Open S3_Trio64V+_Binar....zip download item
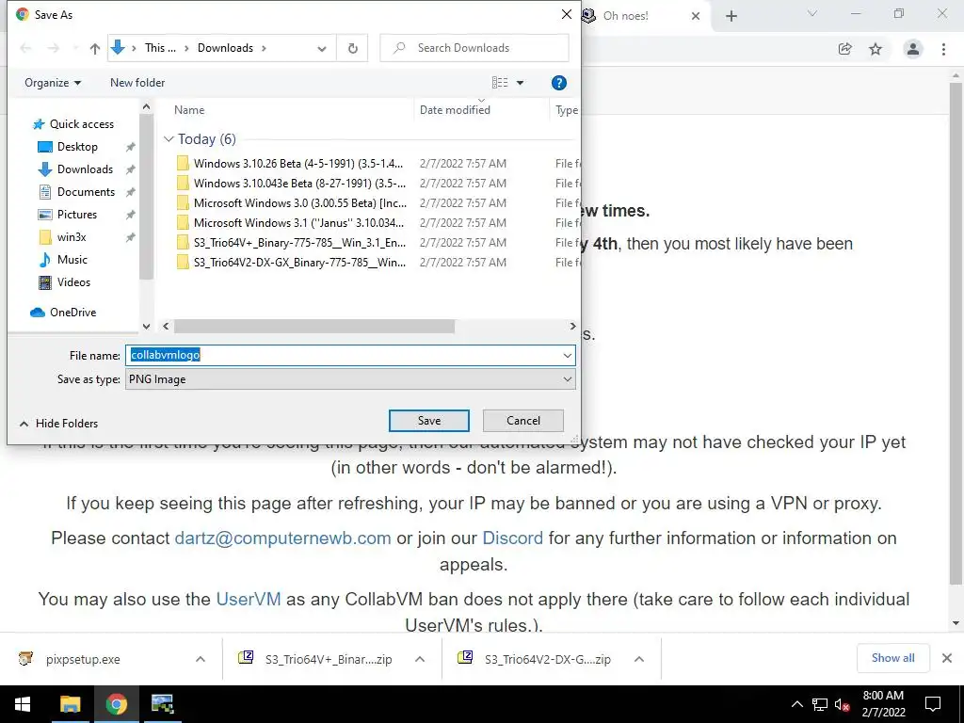 click(316, 659)
